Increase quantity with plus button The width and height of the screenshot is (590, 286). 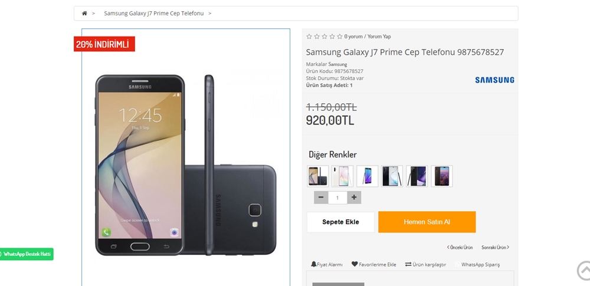point(354,198)
